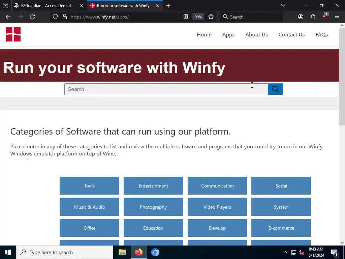Screen dimensions: 345x259
Task: Click network icon in system tray
Action: tap(293, 252)
